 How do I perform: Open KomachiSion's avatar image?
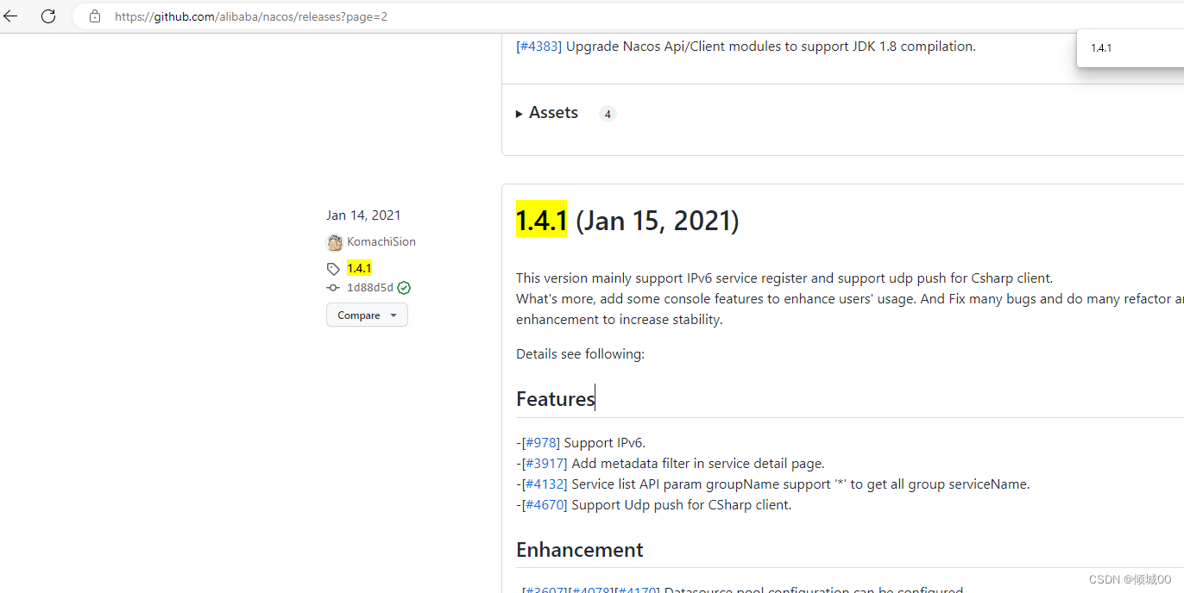(335, 242)
